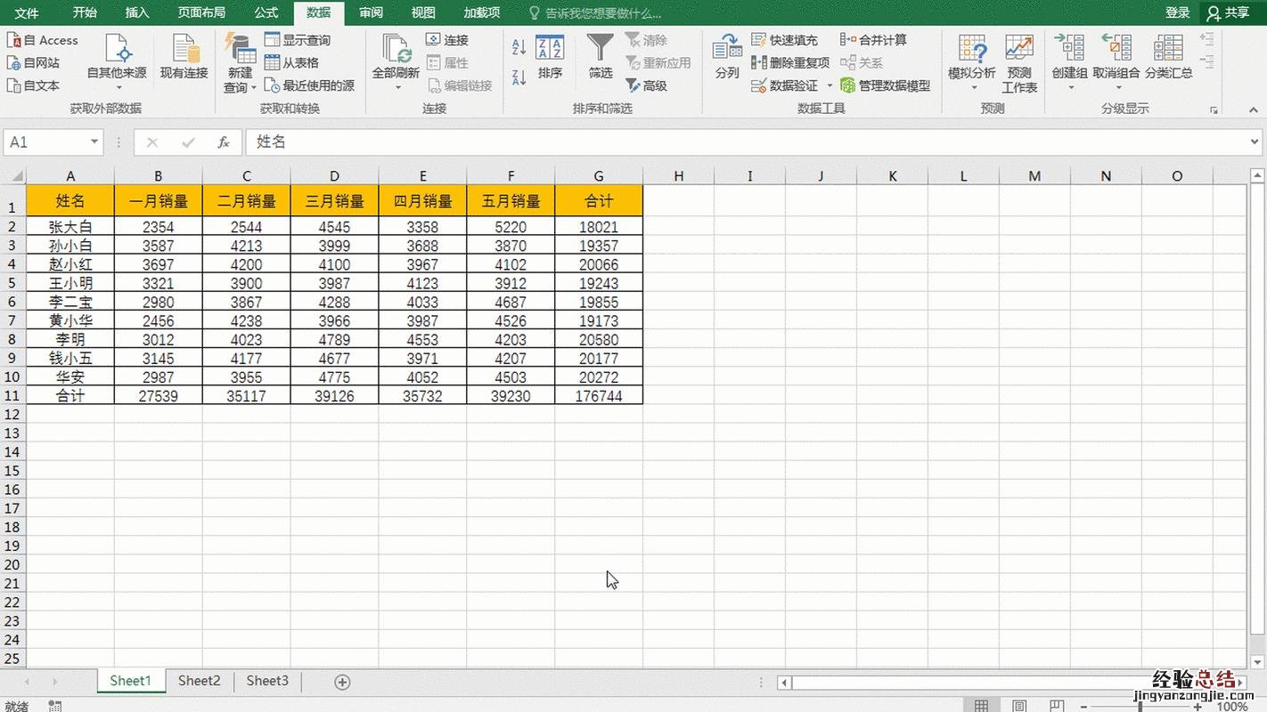Click the zoom slider in status bar
Screen dimensions: 1267x712
[1141, 706]
